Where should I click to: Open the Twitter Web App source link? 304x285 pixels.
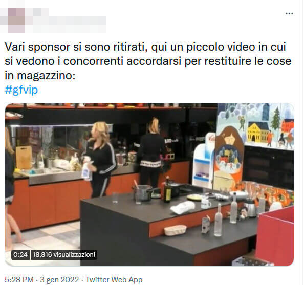114,280
